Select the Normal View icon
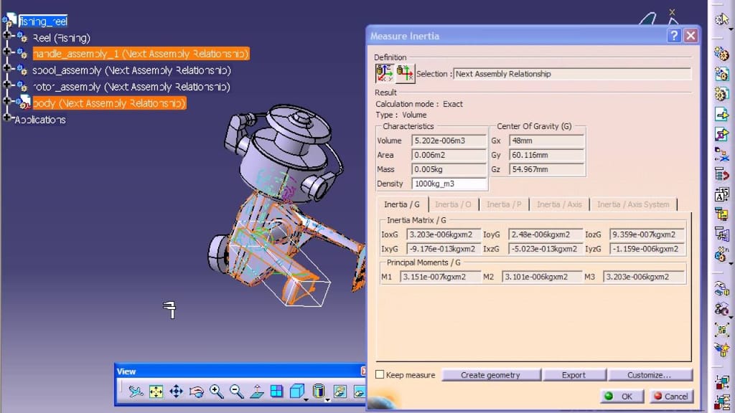The height and width of the screenshot is (413, 735). tap(257, 391)
